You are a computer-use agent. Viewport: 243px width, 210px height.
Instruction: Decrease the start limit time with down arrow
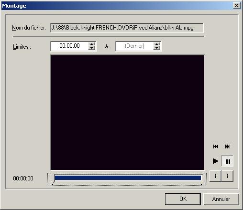[x=92, y=48]
